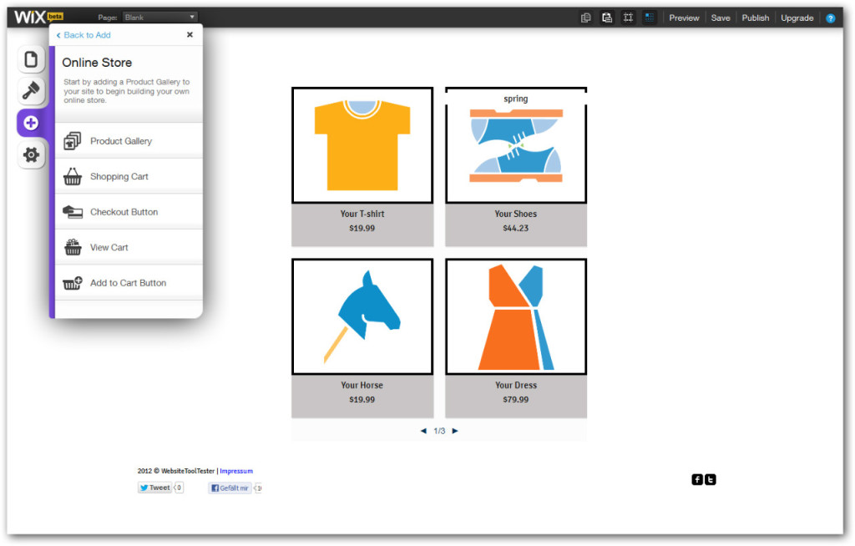Click Back to Add link
This screenshot has height=546, width=855.
click(84, 35)
